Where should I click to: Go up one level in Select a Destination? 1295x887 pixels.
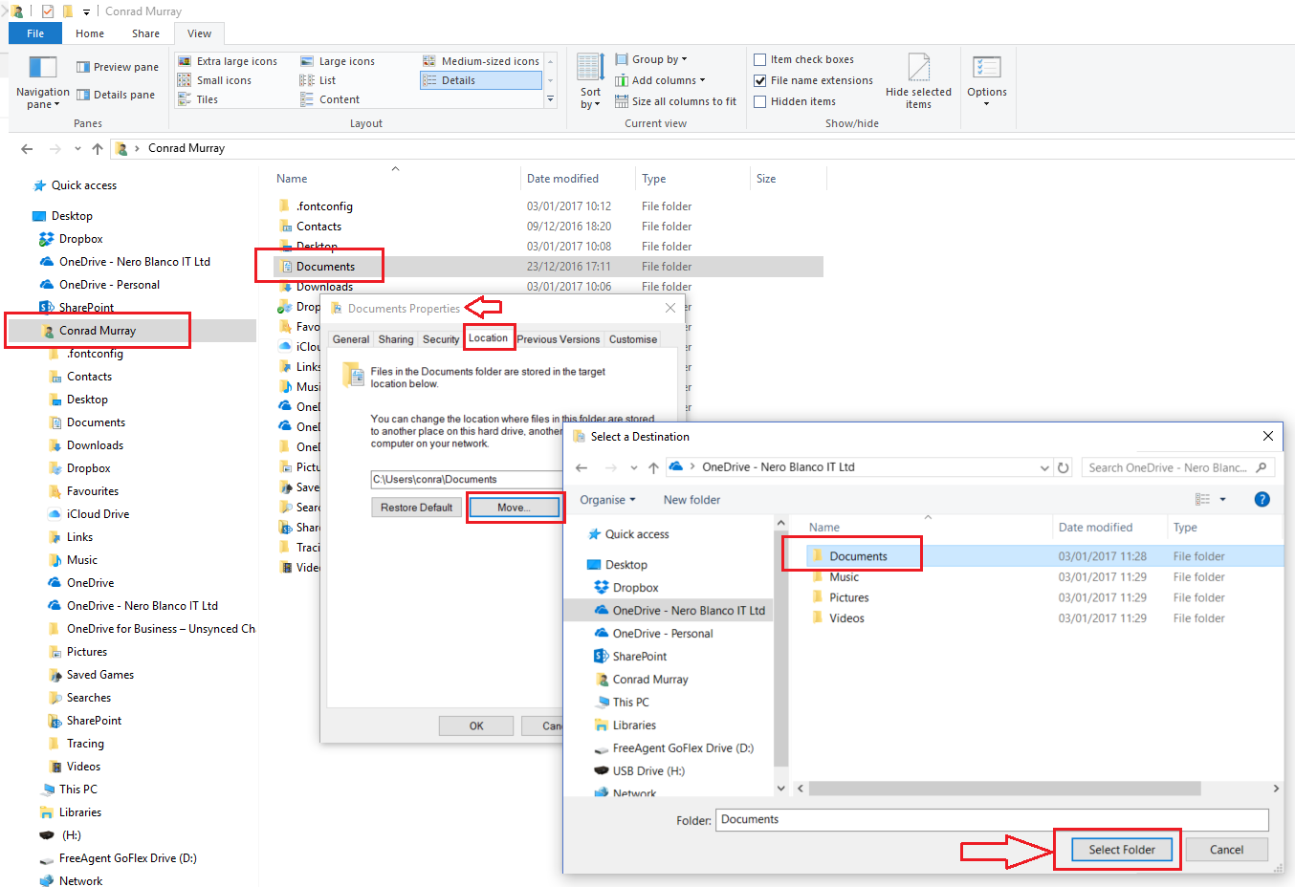(653, 467)
